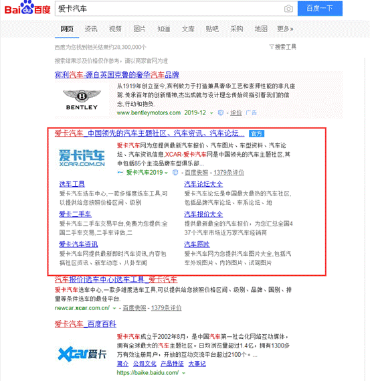Open 百度快照 for newcar.xcar.com.cn result

[x=134, y=308]
